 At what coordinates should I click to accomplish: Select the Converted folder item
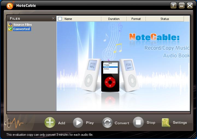pyautogui.click(x=22, y=29)
